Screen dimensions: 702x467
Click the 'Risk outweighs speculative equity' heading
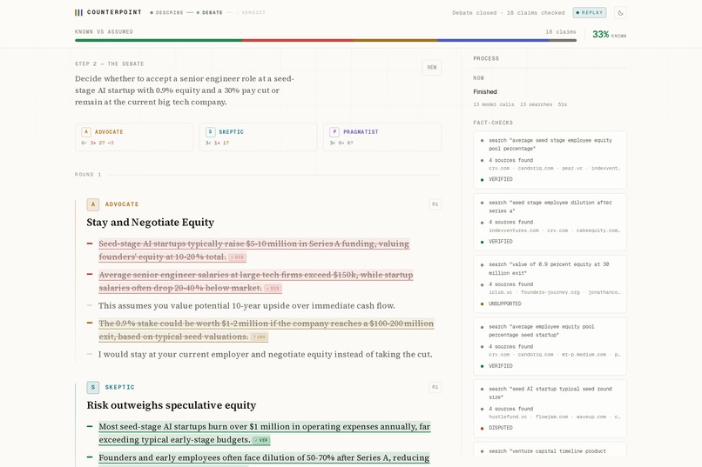171,405
